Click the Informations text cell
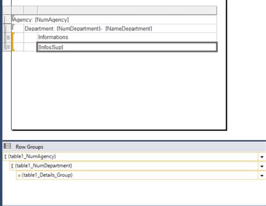266x206 pixels. point(127,38)
